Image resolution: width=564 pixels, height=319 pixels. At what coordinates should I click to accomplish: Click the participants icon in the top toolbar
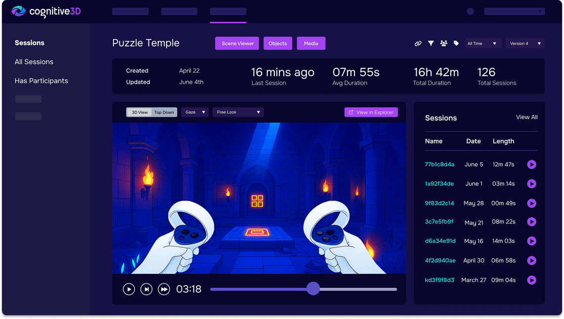(444, 44)
